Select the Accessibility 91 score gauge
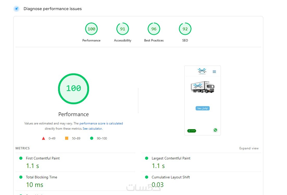This screenshot has height=195, width=287. pos(123,29)
